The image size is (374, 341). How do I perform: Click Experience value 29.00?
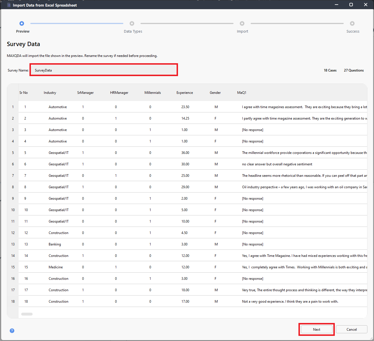(185, 187)
